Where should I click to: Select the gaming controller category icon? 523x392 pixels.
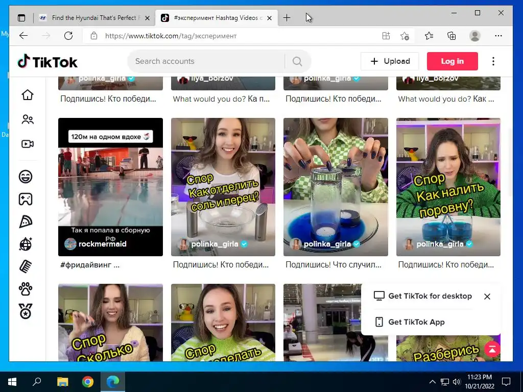click(26, 199)
